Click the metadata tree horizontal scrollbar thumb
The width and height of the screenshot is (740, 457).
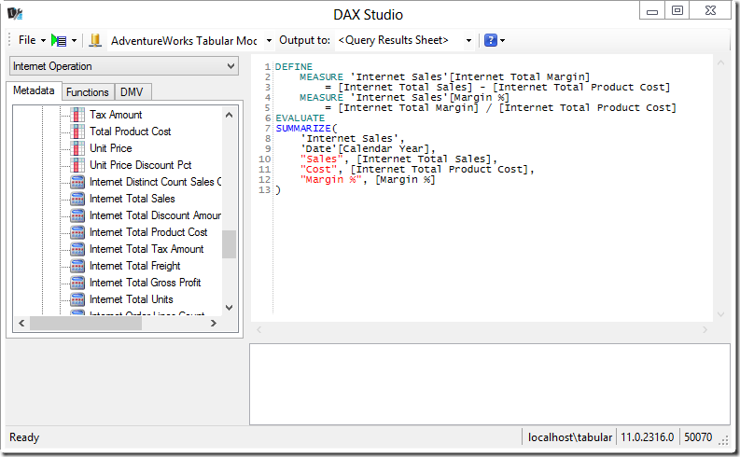(x=86, y=323)
